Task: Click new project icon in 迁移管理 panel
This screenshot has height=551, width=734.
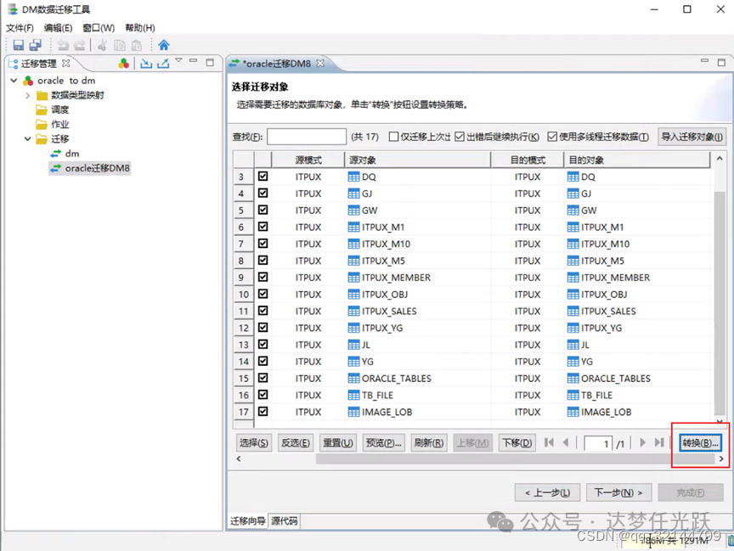Action: click(x=123, y=63)
